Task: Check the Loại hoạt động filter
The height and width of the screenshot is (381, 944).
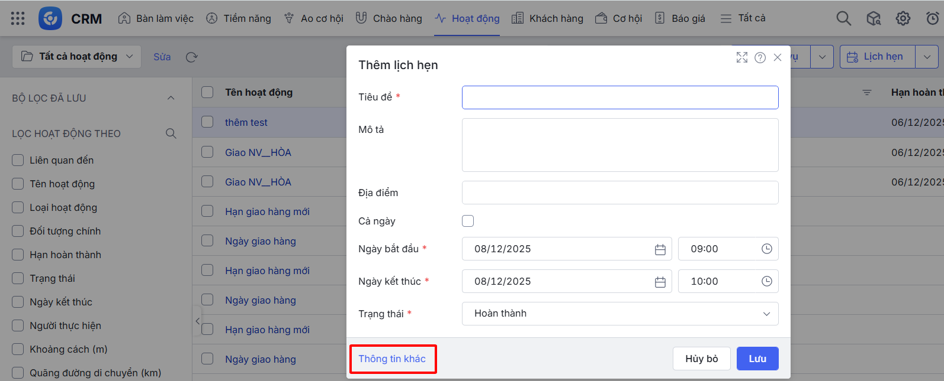Action: [x=18, y=207]
